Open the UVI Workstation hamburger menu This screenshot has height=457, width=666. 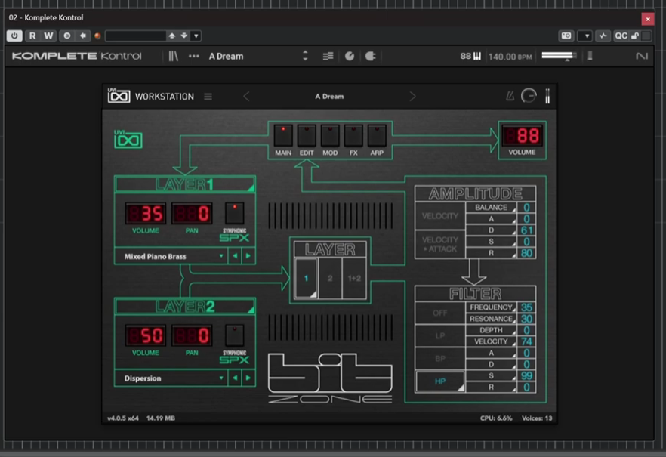click(x=208, y=97)
